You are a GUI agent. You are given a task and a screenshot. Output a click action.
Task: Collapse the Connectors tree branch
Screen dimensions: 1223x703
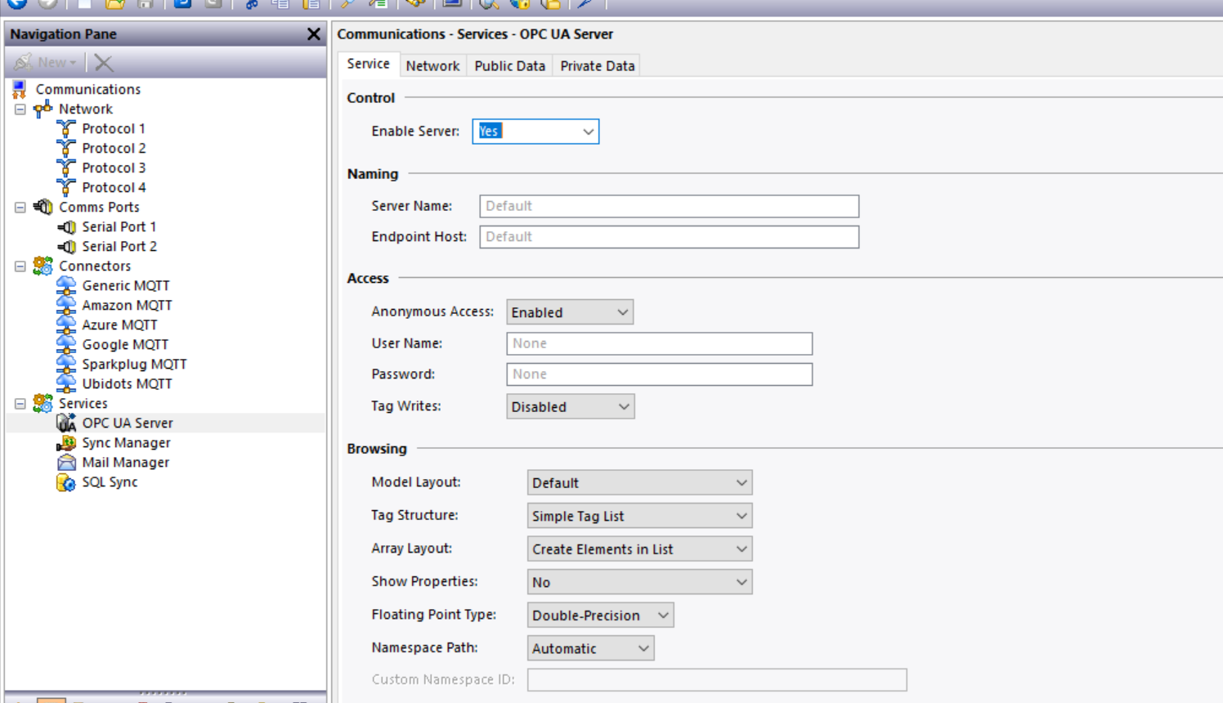coord(20,266)
